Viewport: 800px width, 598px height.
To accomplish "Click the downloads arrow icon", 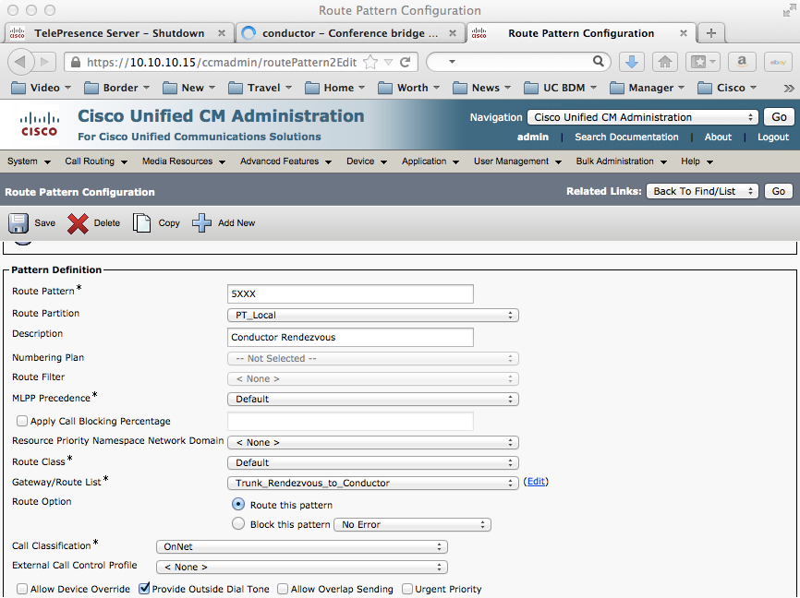I will [632, 62].
